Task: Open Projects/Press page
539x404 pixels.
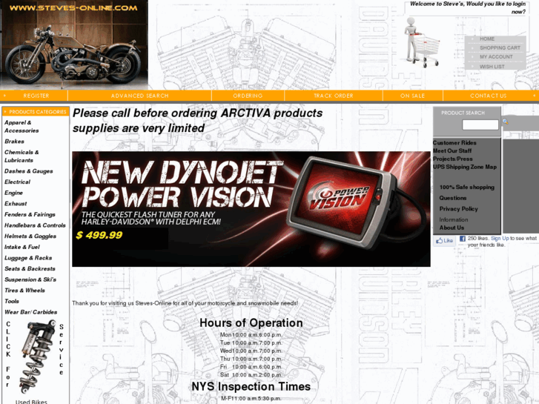Action: click(453, 159)
